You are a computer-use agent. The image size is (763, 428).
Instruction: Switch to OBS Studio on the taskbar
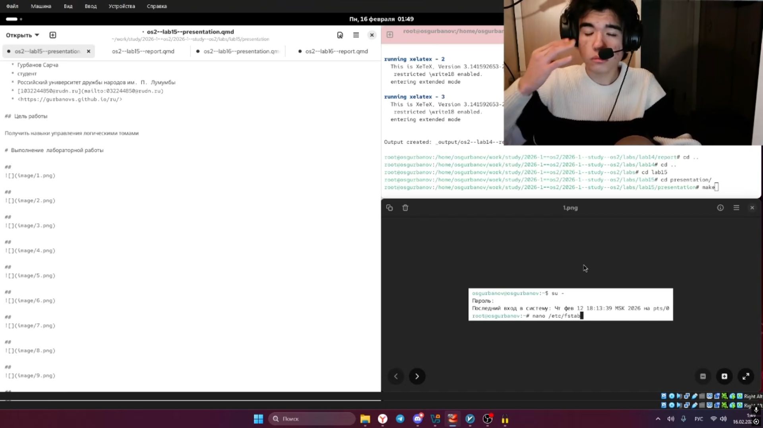[x=488, y=419]
